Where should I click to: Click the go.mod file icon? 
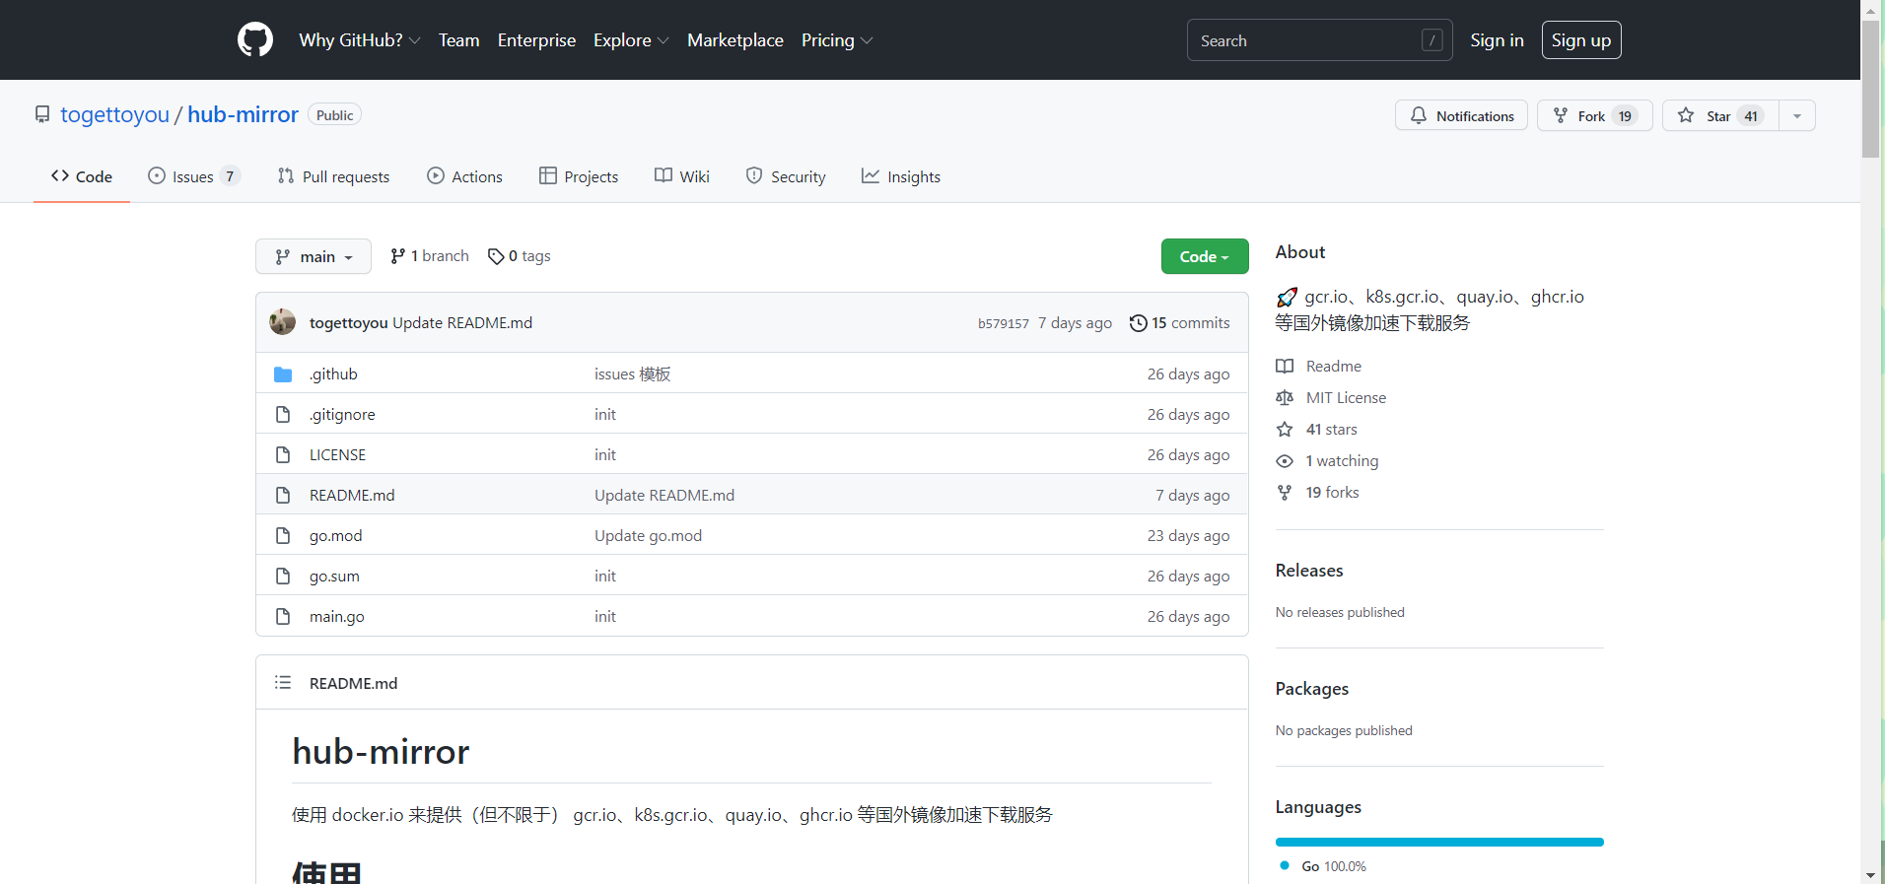pos(283,536)
